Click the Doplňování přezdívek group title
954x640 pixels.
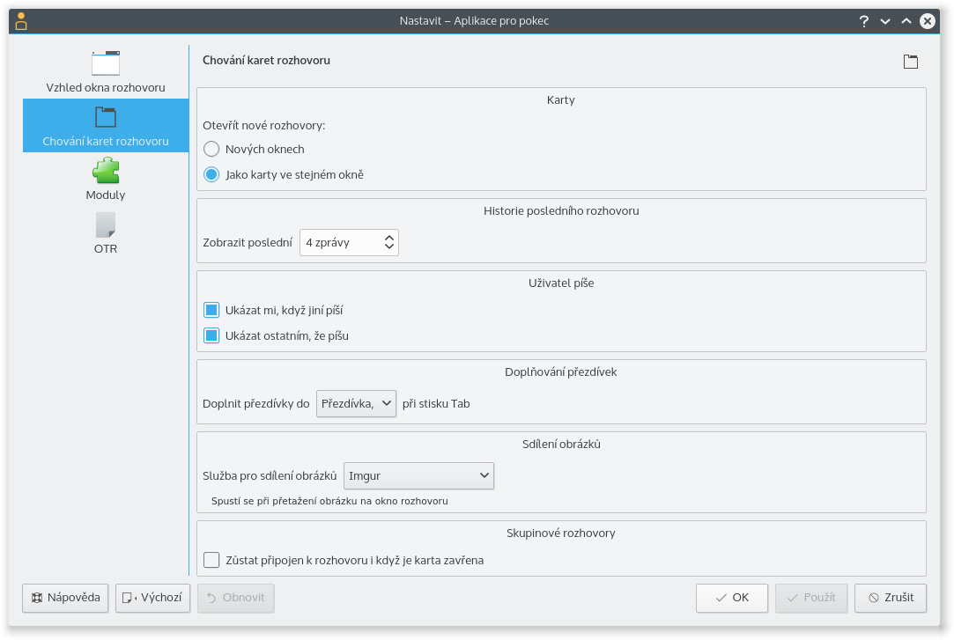tap(561, 372)
